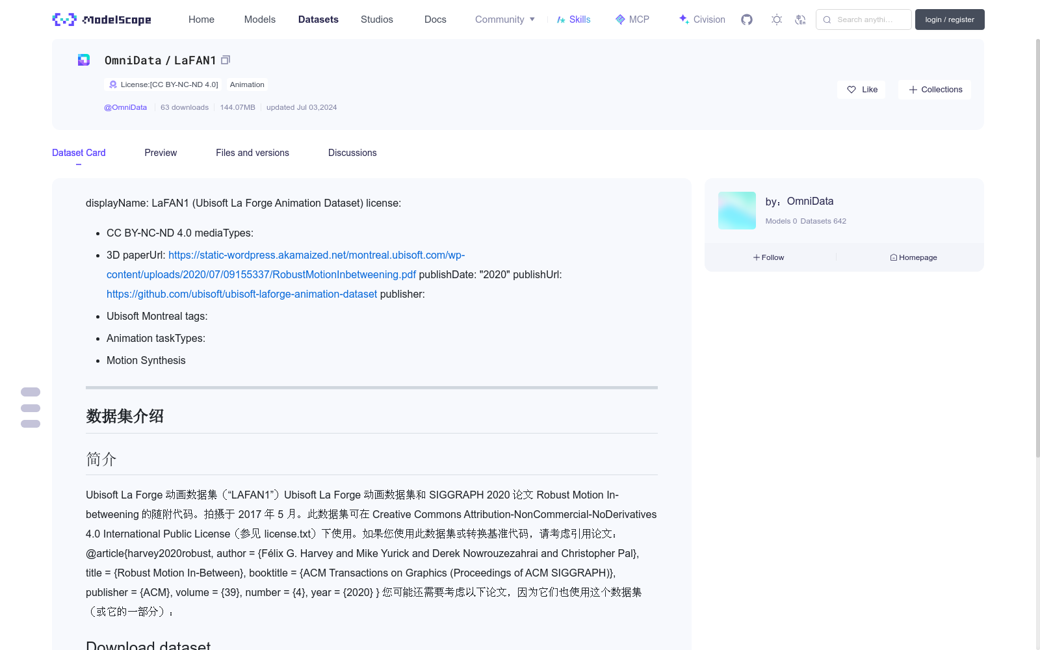Open the @OmniData profile link
Image resolution: width=1040 pixels, height=650 pixels.
click(x=125, y=107)
